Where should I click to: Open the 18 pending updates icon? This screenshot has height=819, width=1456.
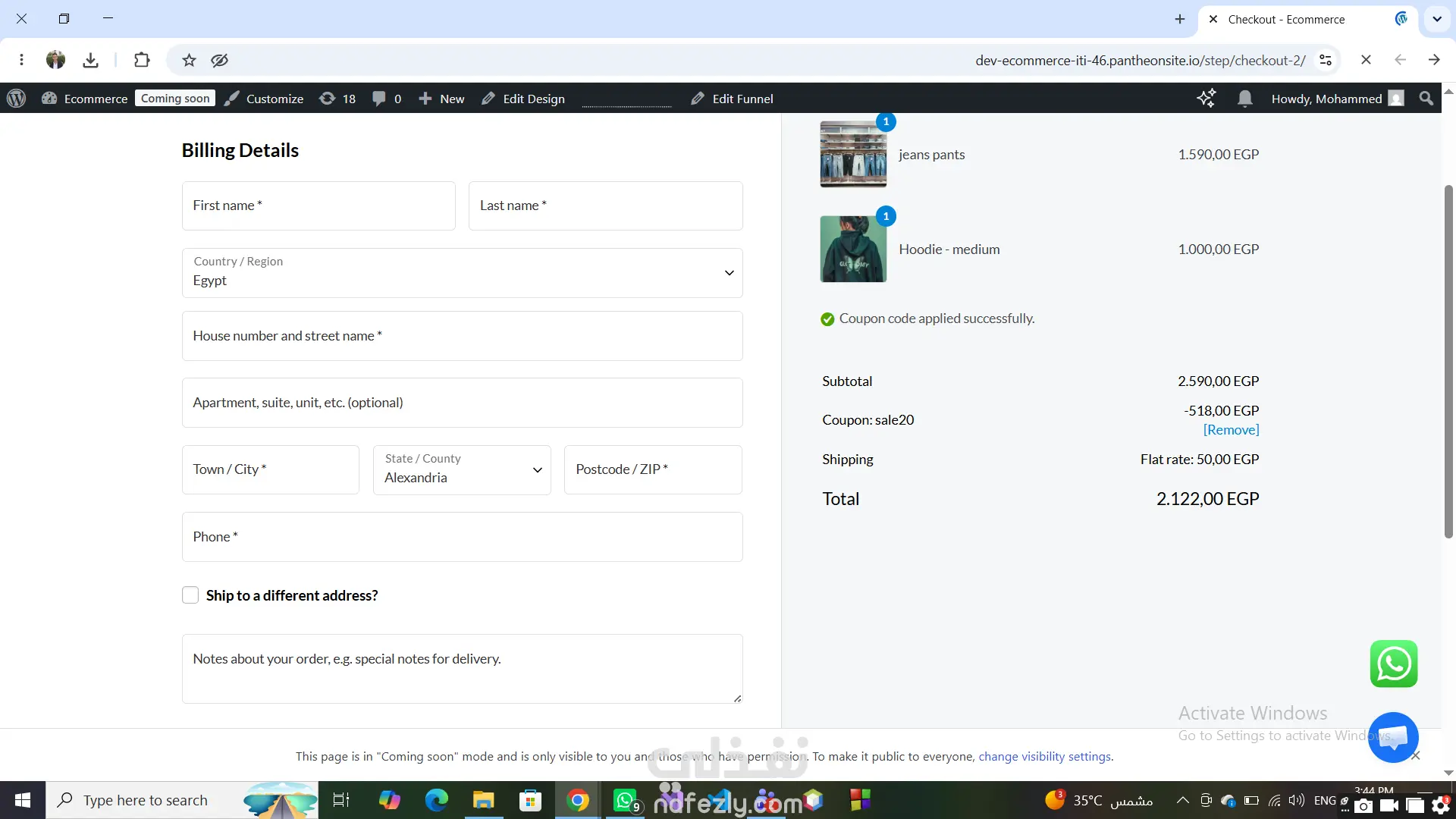pyautogui.click(x=337, y=99)
